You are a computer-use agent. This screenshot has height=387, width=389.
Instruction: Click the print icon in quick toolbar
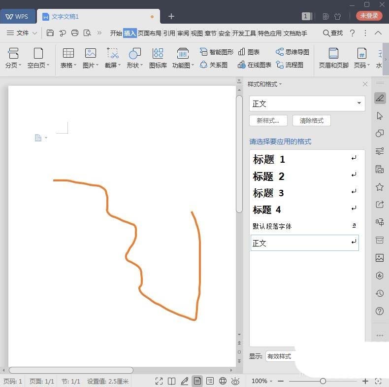(x=75, y=33)
